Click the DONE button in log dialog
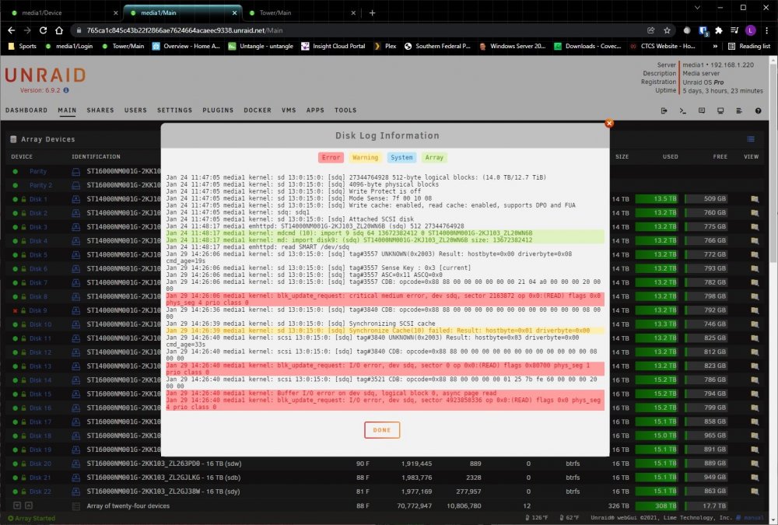Screen dimensions: 778x525 click(x=381, y=430)
